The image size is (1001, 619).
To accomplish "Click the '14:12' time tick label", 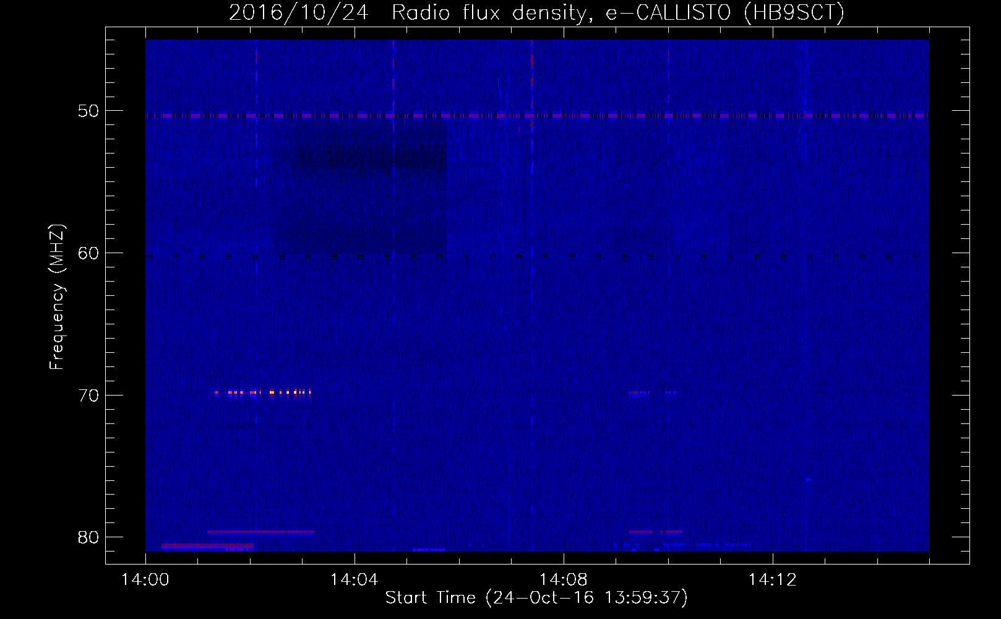I will pyautogui.click(x=772, y=580).
